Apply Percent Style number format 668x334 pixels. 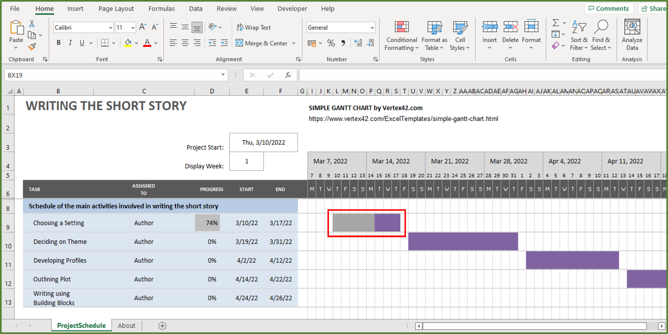tap(332, 43)
